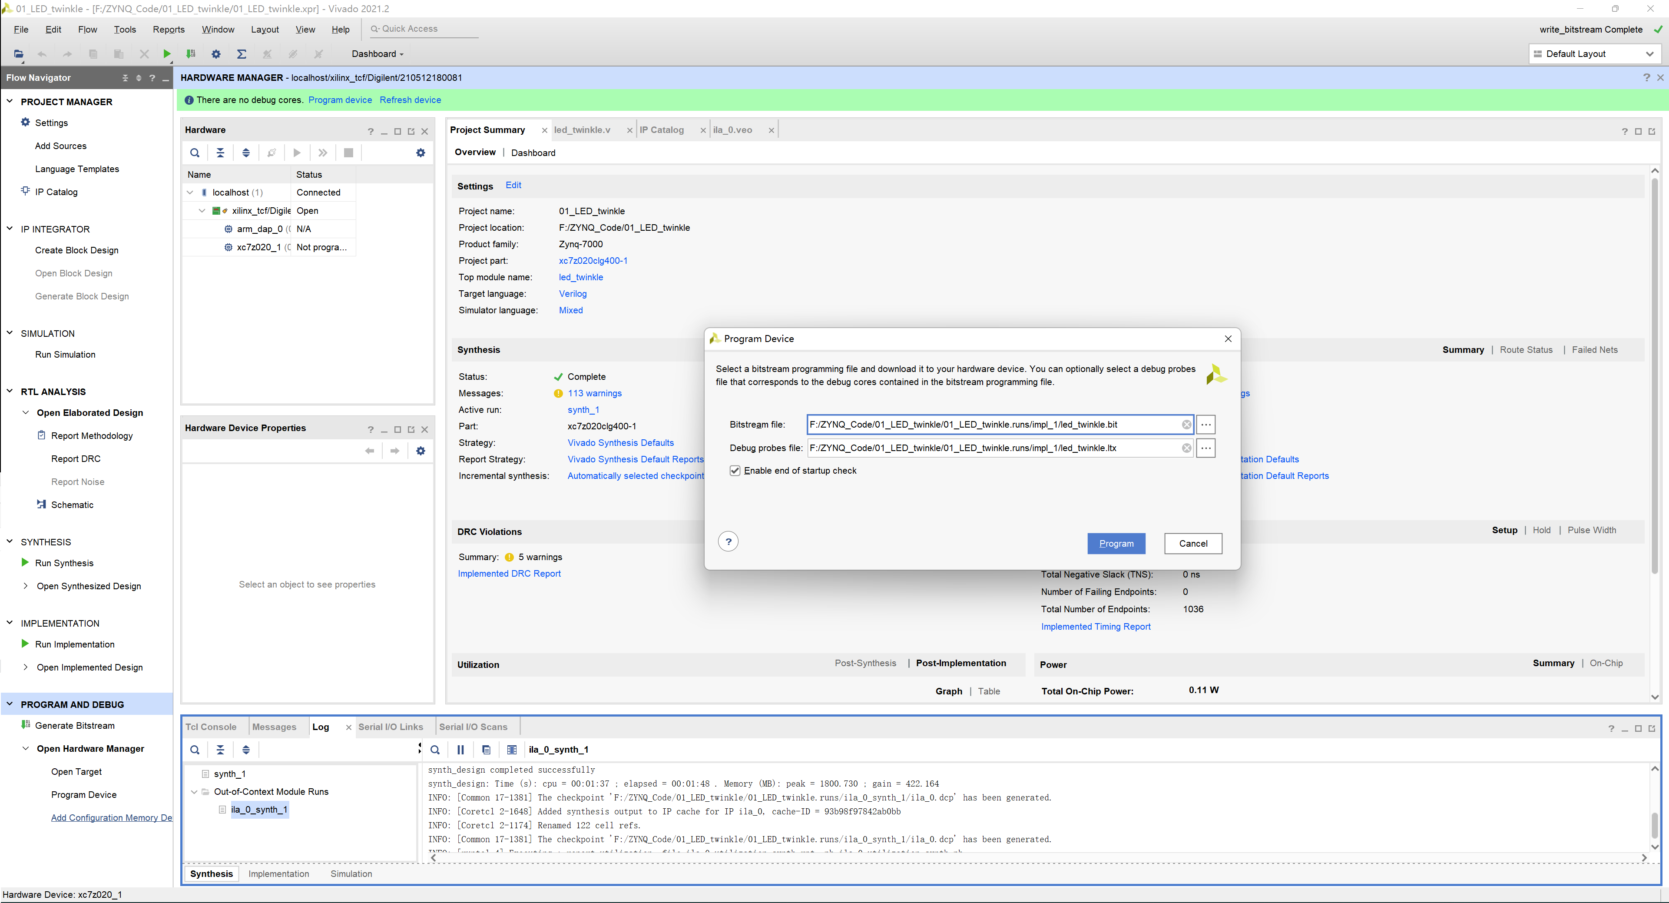1669x903 pixels.
Task: Open the 113 warnings link
Action: coord(594,393)
